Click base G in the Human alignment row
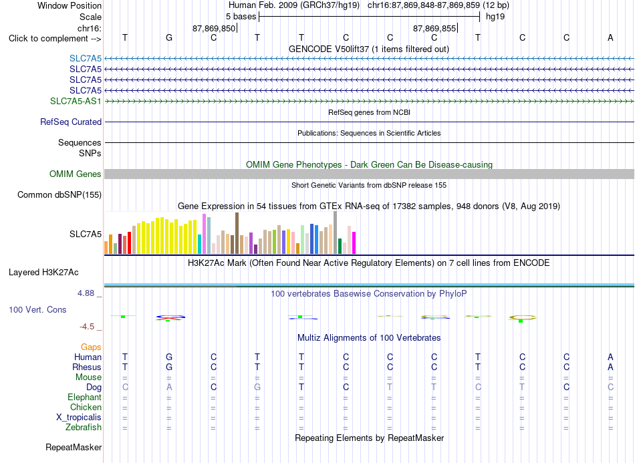 click(x=169, y=357)
